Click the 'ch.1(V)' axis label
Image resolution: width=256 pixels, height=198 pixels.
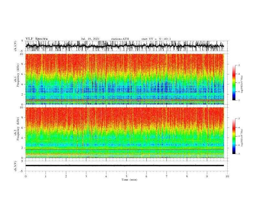(x=16, y=46)
